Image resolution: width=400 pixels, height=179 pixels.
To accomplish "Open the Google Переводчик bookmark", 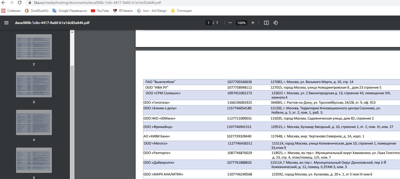I will click(x=70, y=11).
